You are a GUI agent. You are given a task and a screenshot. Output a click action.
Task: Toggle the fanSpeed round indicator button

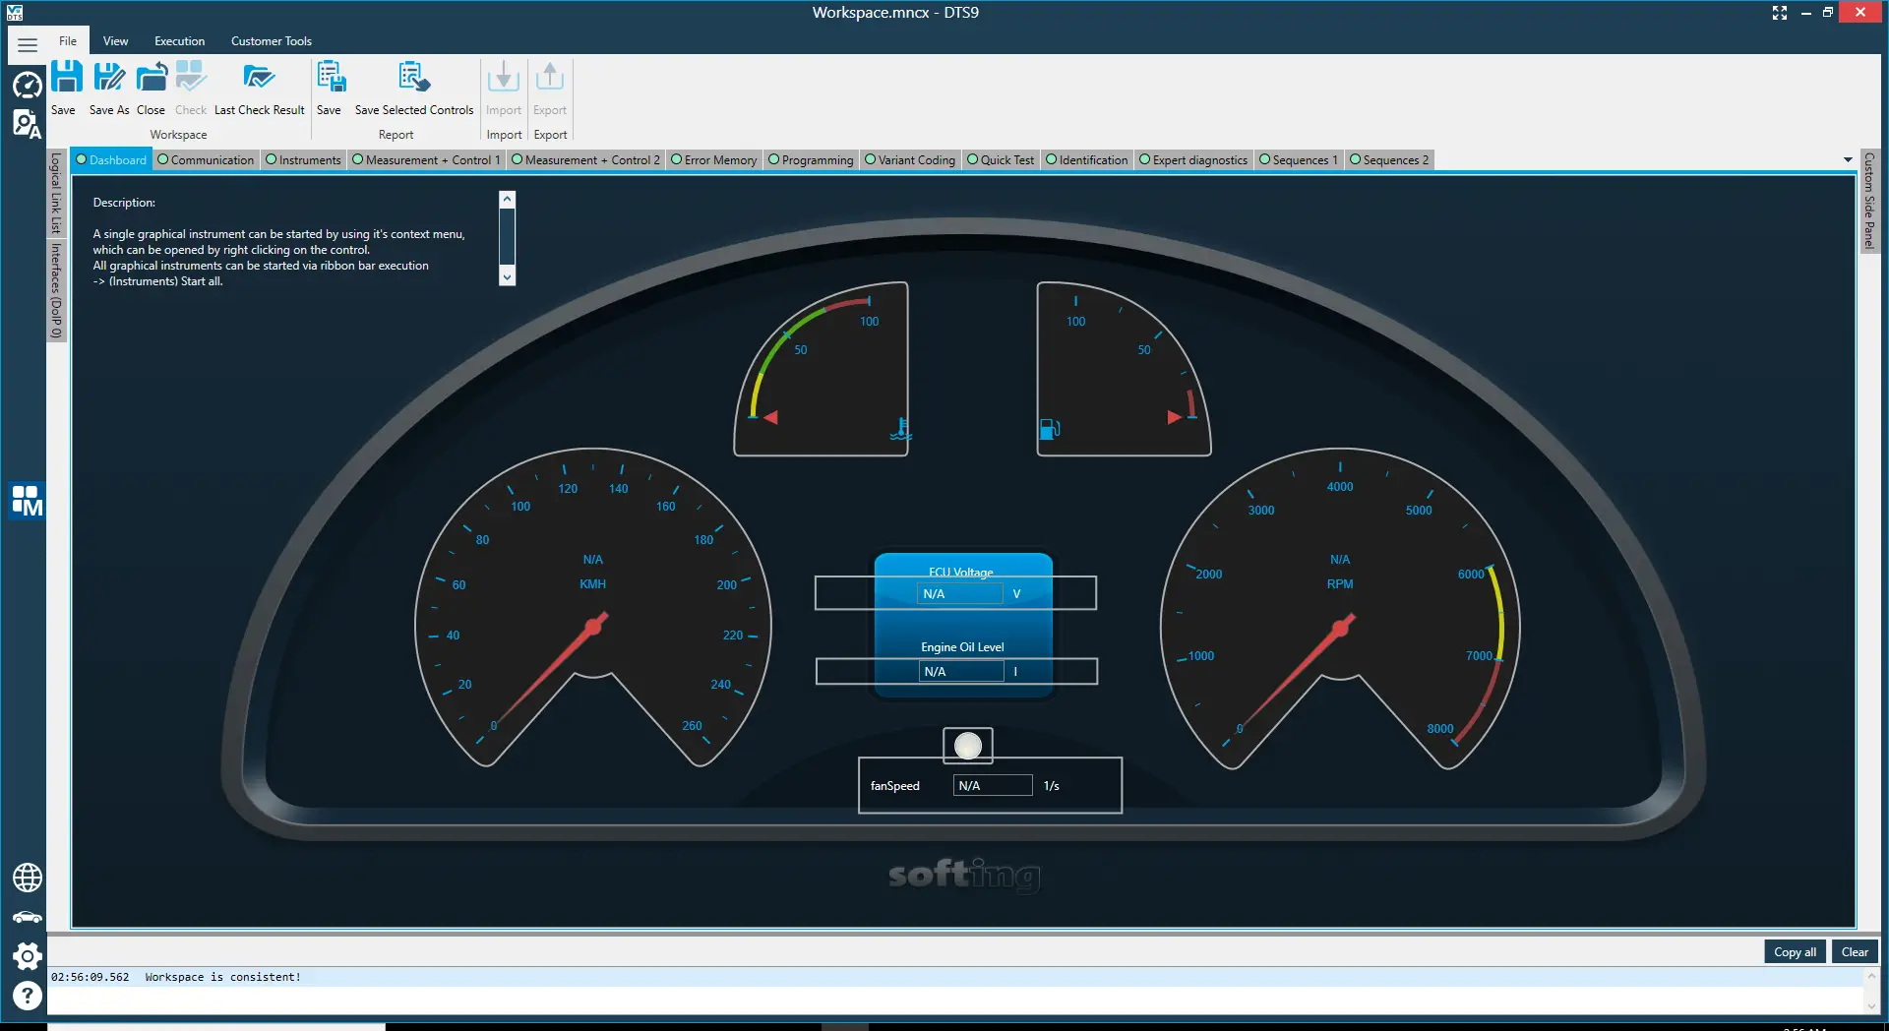967,746
